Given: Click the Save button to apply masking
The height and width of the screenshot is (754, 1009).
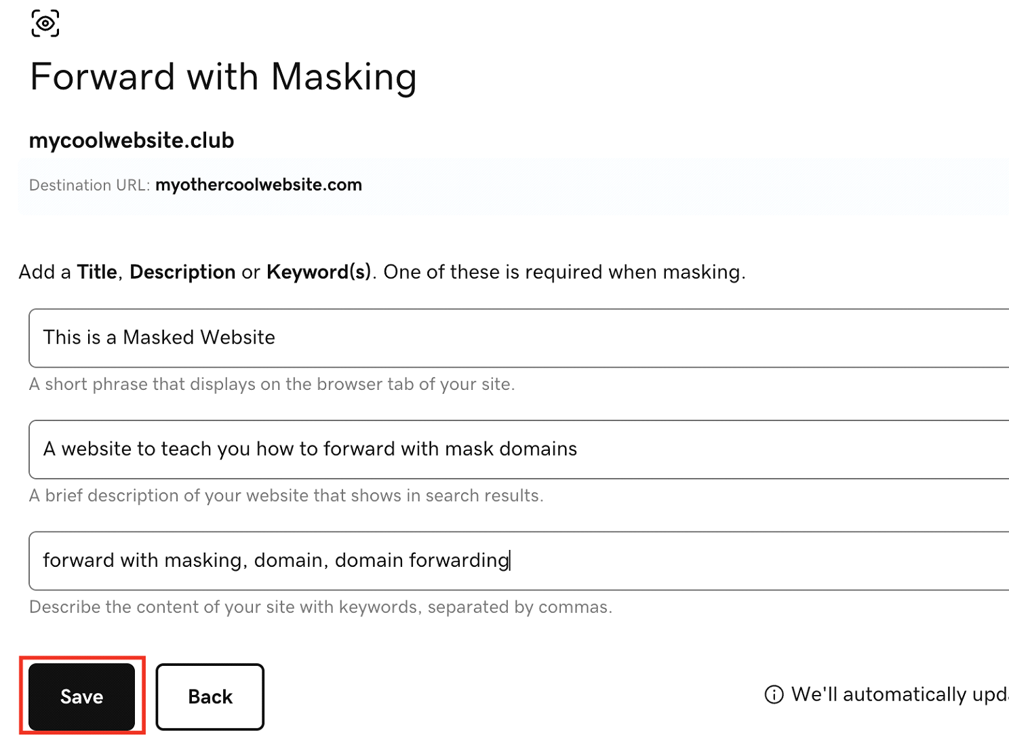Looking at the screenshot, I should click(81, 696).
